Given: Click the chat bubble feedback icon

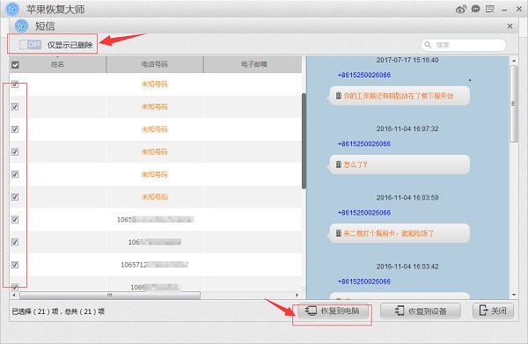Looking at the screenshot, I should 475,9.
